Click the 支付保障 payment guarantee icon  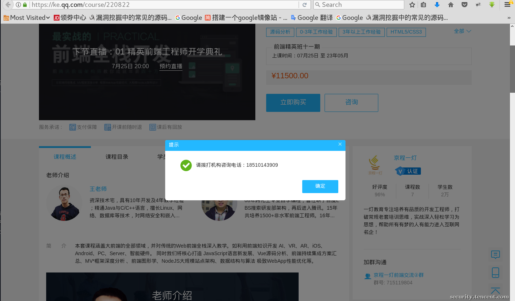coord(72,127)
